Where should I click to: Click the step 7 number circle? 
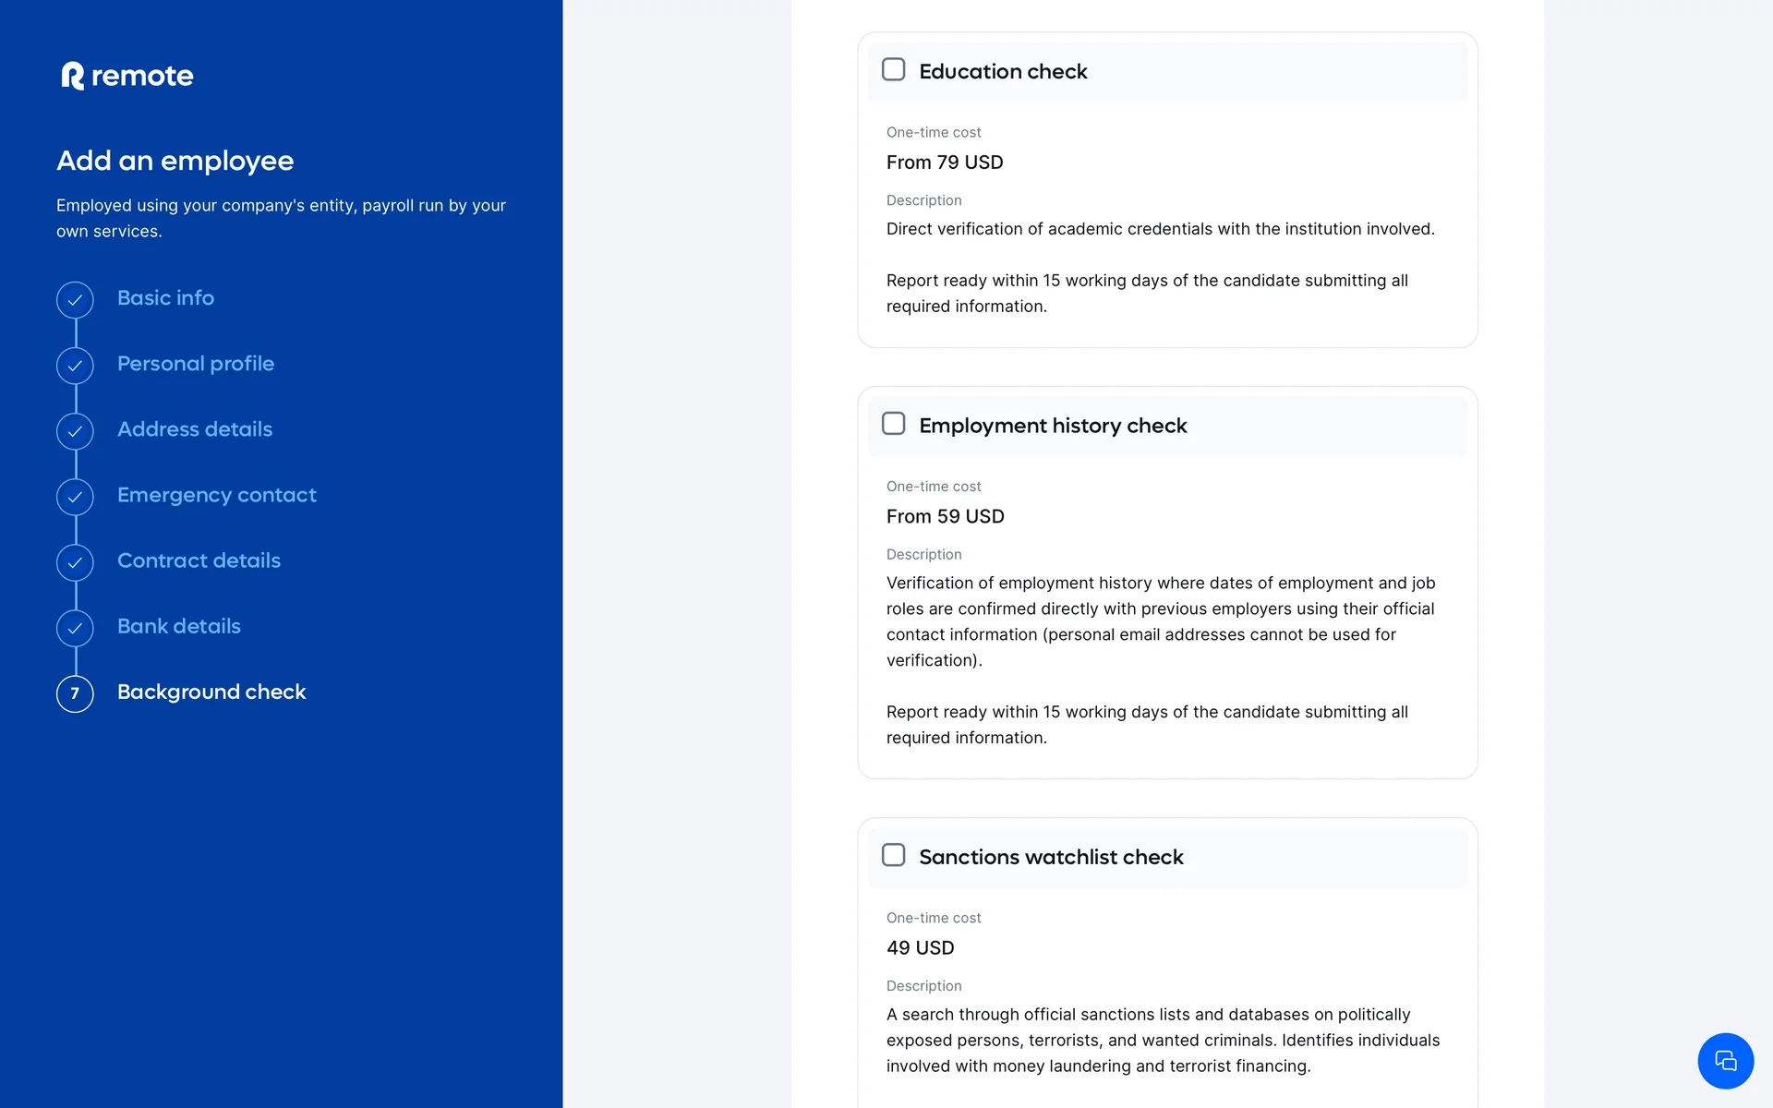point(75,693)
